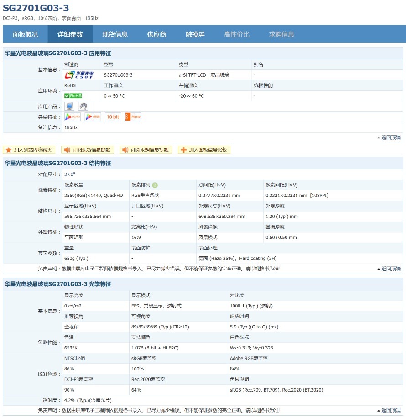Click contrast ratio 1000:1 (Typ.)
Viewport: 406px width, 418px height.
pyautogui.click(x=251, y=306)
